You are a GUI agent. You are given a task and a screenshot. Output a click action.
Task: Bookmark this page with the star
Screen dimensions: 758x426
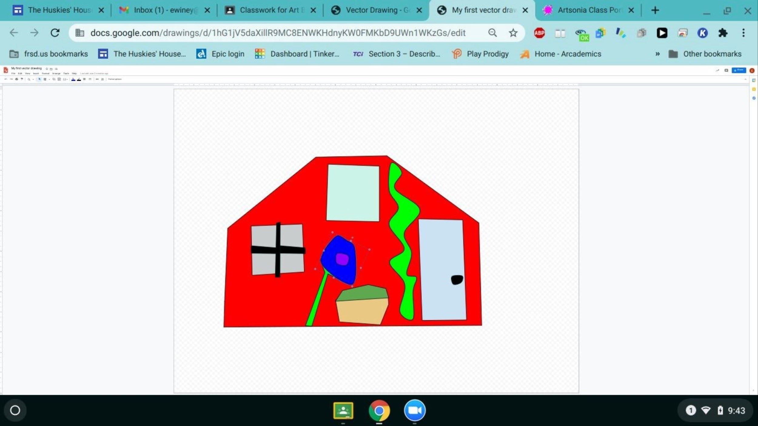point(513,33)
